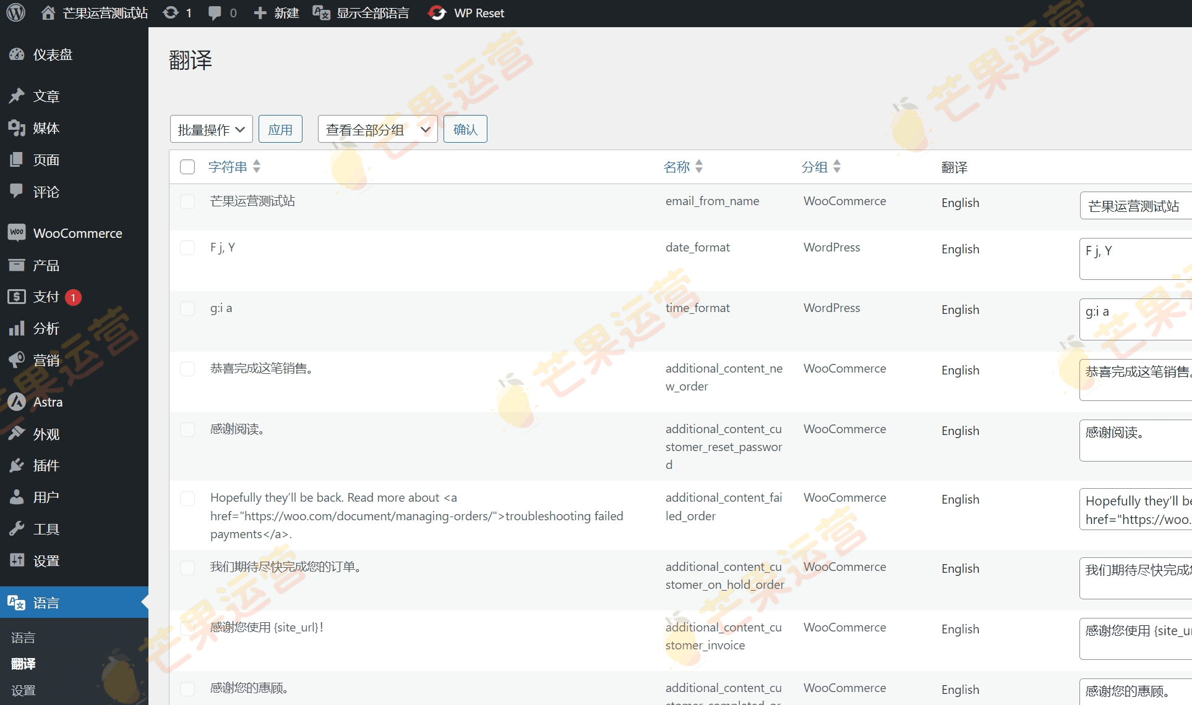
Task: Check the box for Hopefully they'll be back row
Action: pos(187,499)
